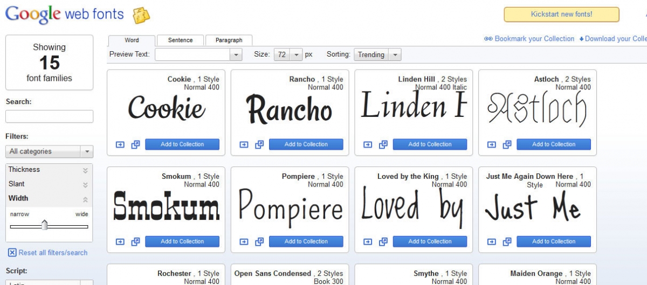Click the Rochester font name
This screenshot has width=647, height=285.
(174, 274)
